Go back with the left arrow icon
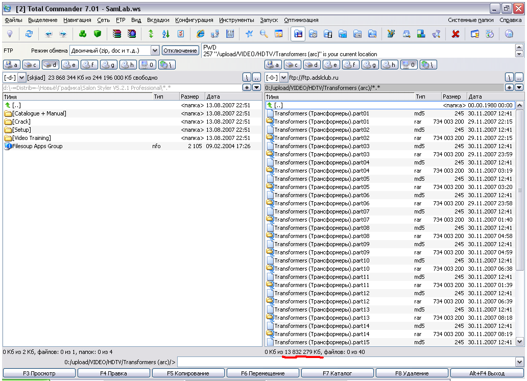The image size is (527, 381). pos(49,34)
